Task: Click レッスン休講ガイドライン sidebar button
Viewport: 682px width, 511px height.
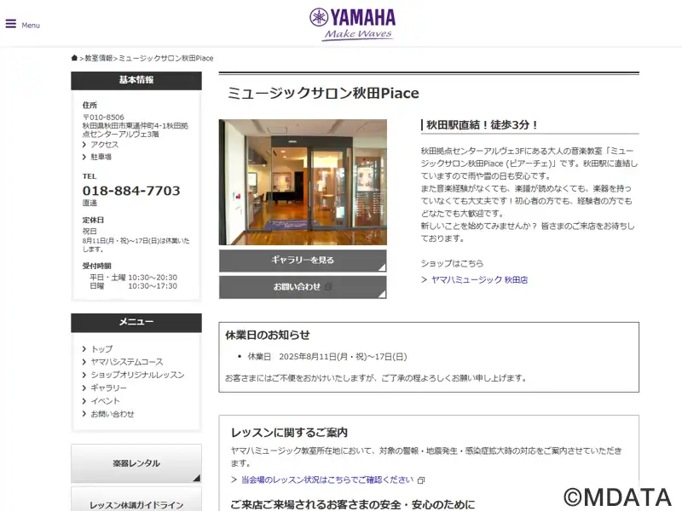Action: tap(136, 500)
